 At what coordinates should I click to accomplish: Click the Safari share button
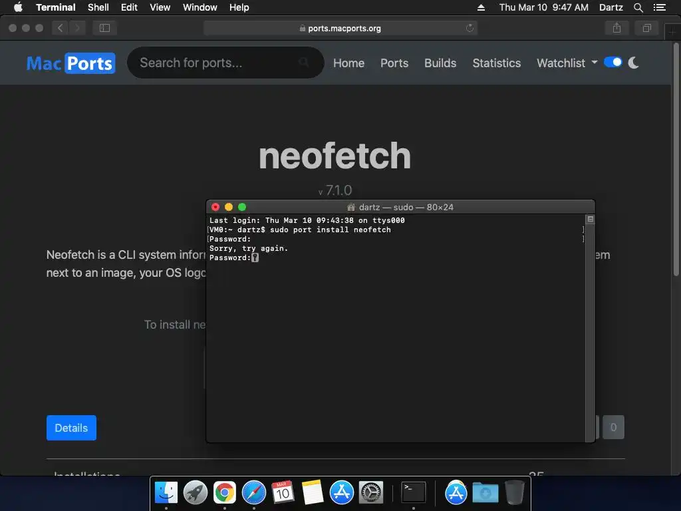point(616,28)
